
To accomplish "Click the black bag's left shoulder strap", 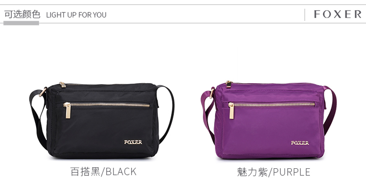I will [38, 116].
